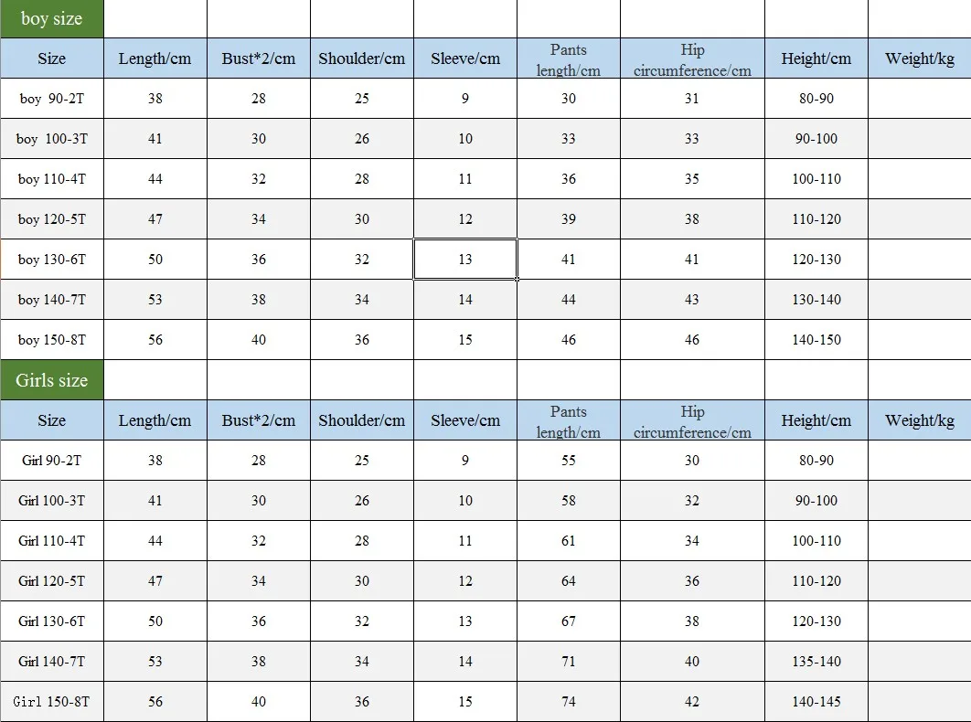Select the "Girl 100-3T" size label cell
Screen dimensions: 971x722
[52, 500]
